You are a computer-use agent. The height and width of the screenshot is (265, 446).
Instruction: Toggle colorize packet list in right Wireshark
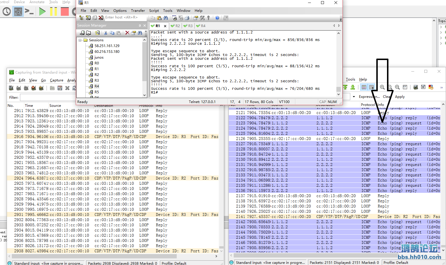point(364,87)
